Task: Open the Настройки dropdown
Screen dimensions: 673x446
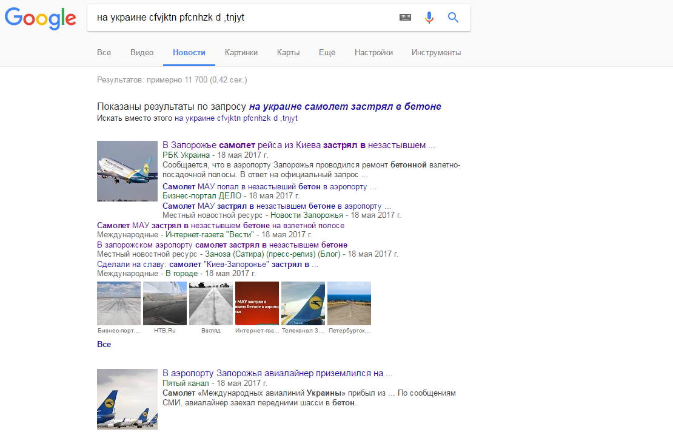Action: pyautogui.click(x=373, y=52)
